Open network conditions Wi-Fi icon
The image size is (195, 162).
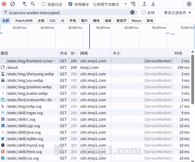pyautogui.click(x=133, y=4)
